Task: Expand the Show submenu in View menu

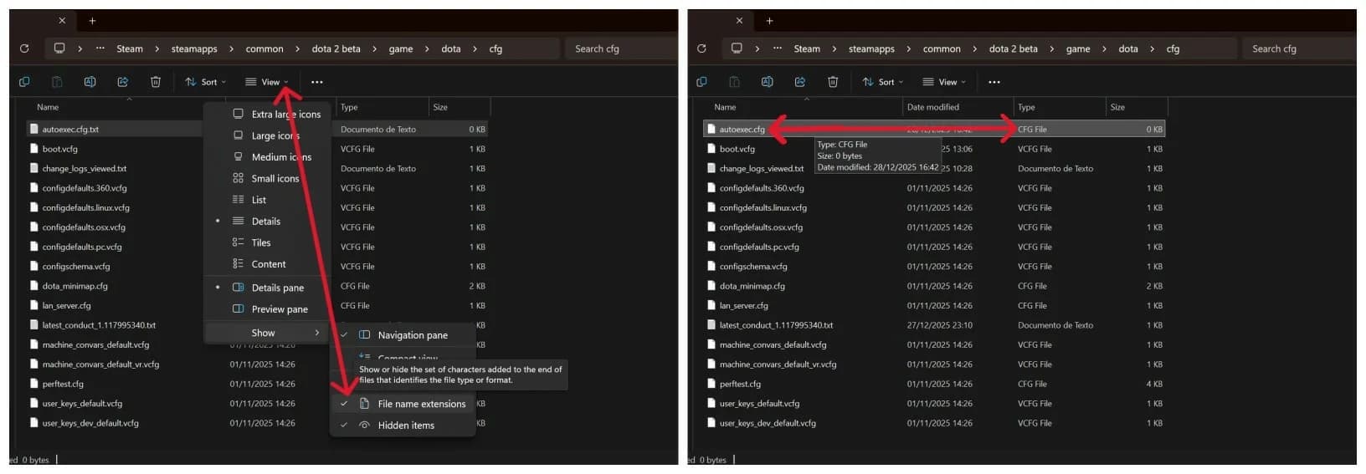Action: click(x=264, y=333)
